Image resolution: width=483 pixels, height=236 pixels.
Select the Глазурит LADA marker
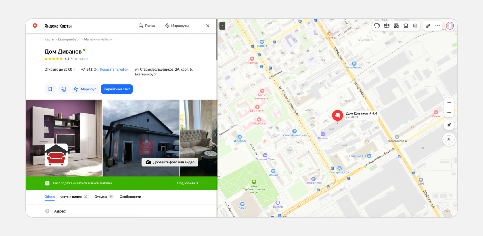(x=340, y=168)
